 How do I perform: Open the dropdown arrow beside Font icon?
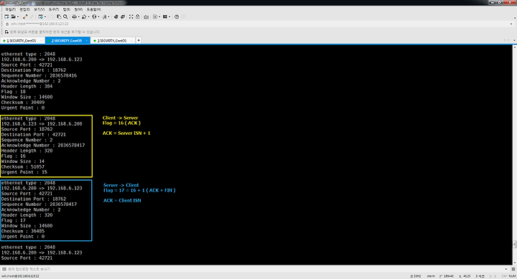(109, 16)
